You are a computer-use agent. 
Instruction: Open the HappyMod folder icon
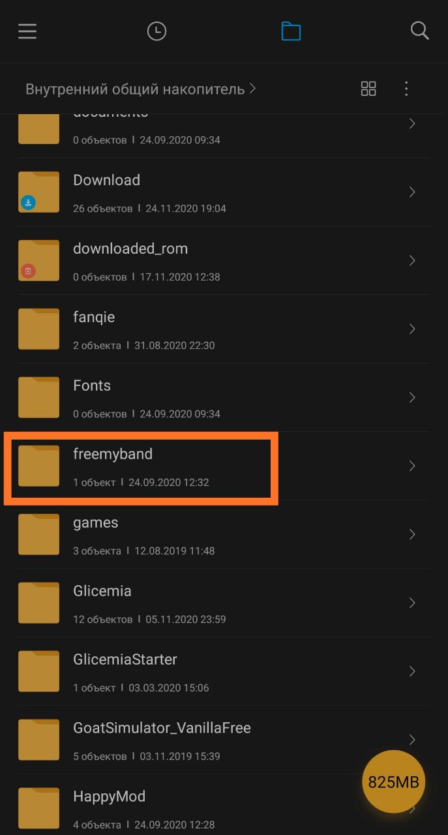tap(38, 808)
